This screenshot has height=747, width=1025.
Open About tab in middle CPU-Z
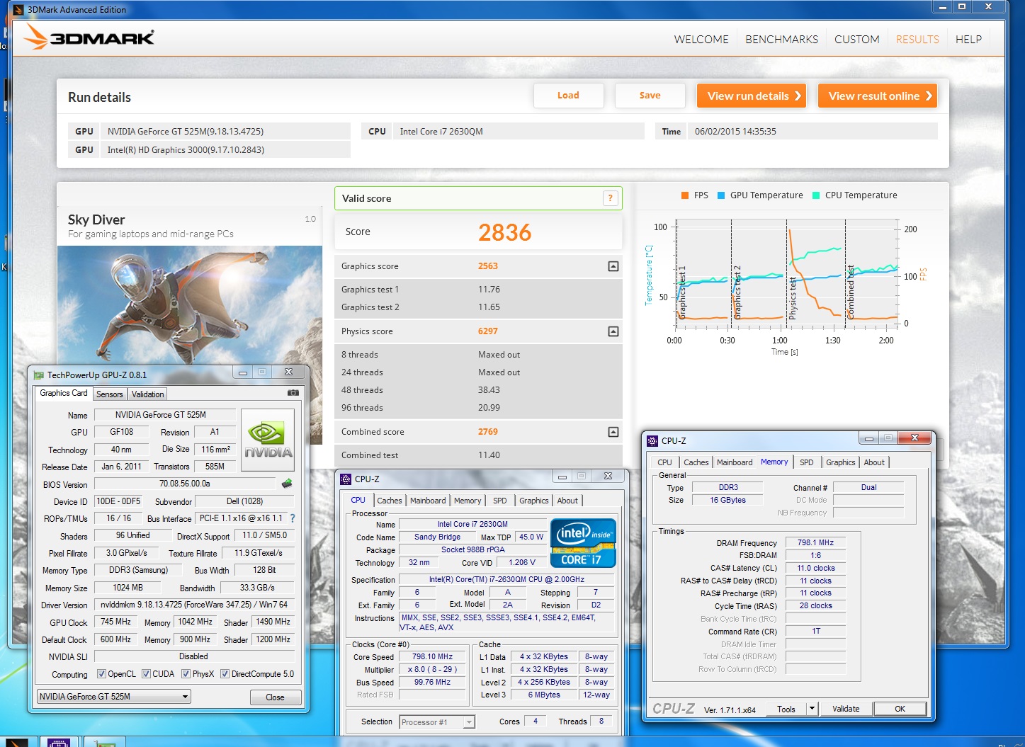567,501
